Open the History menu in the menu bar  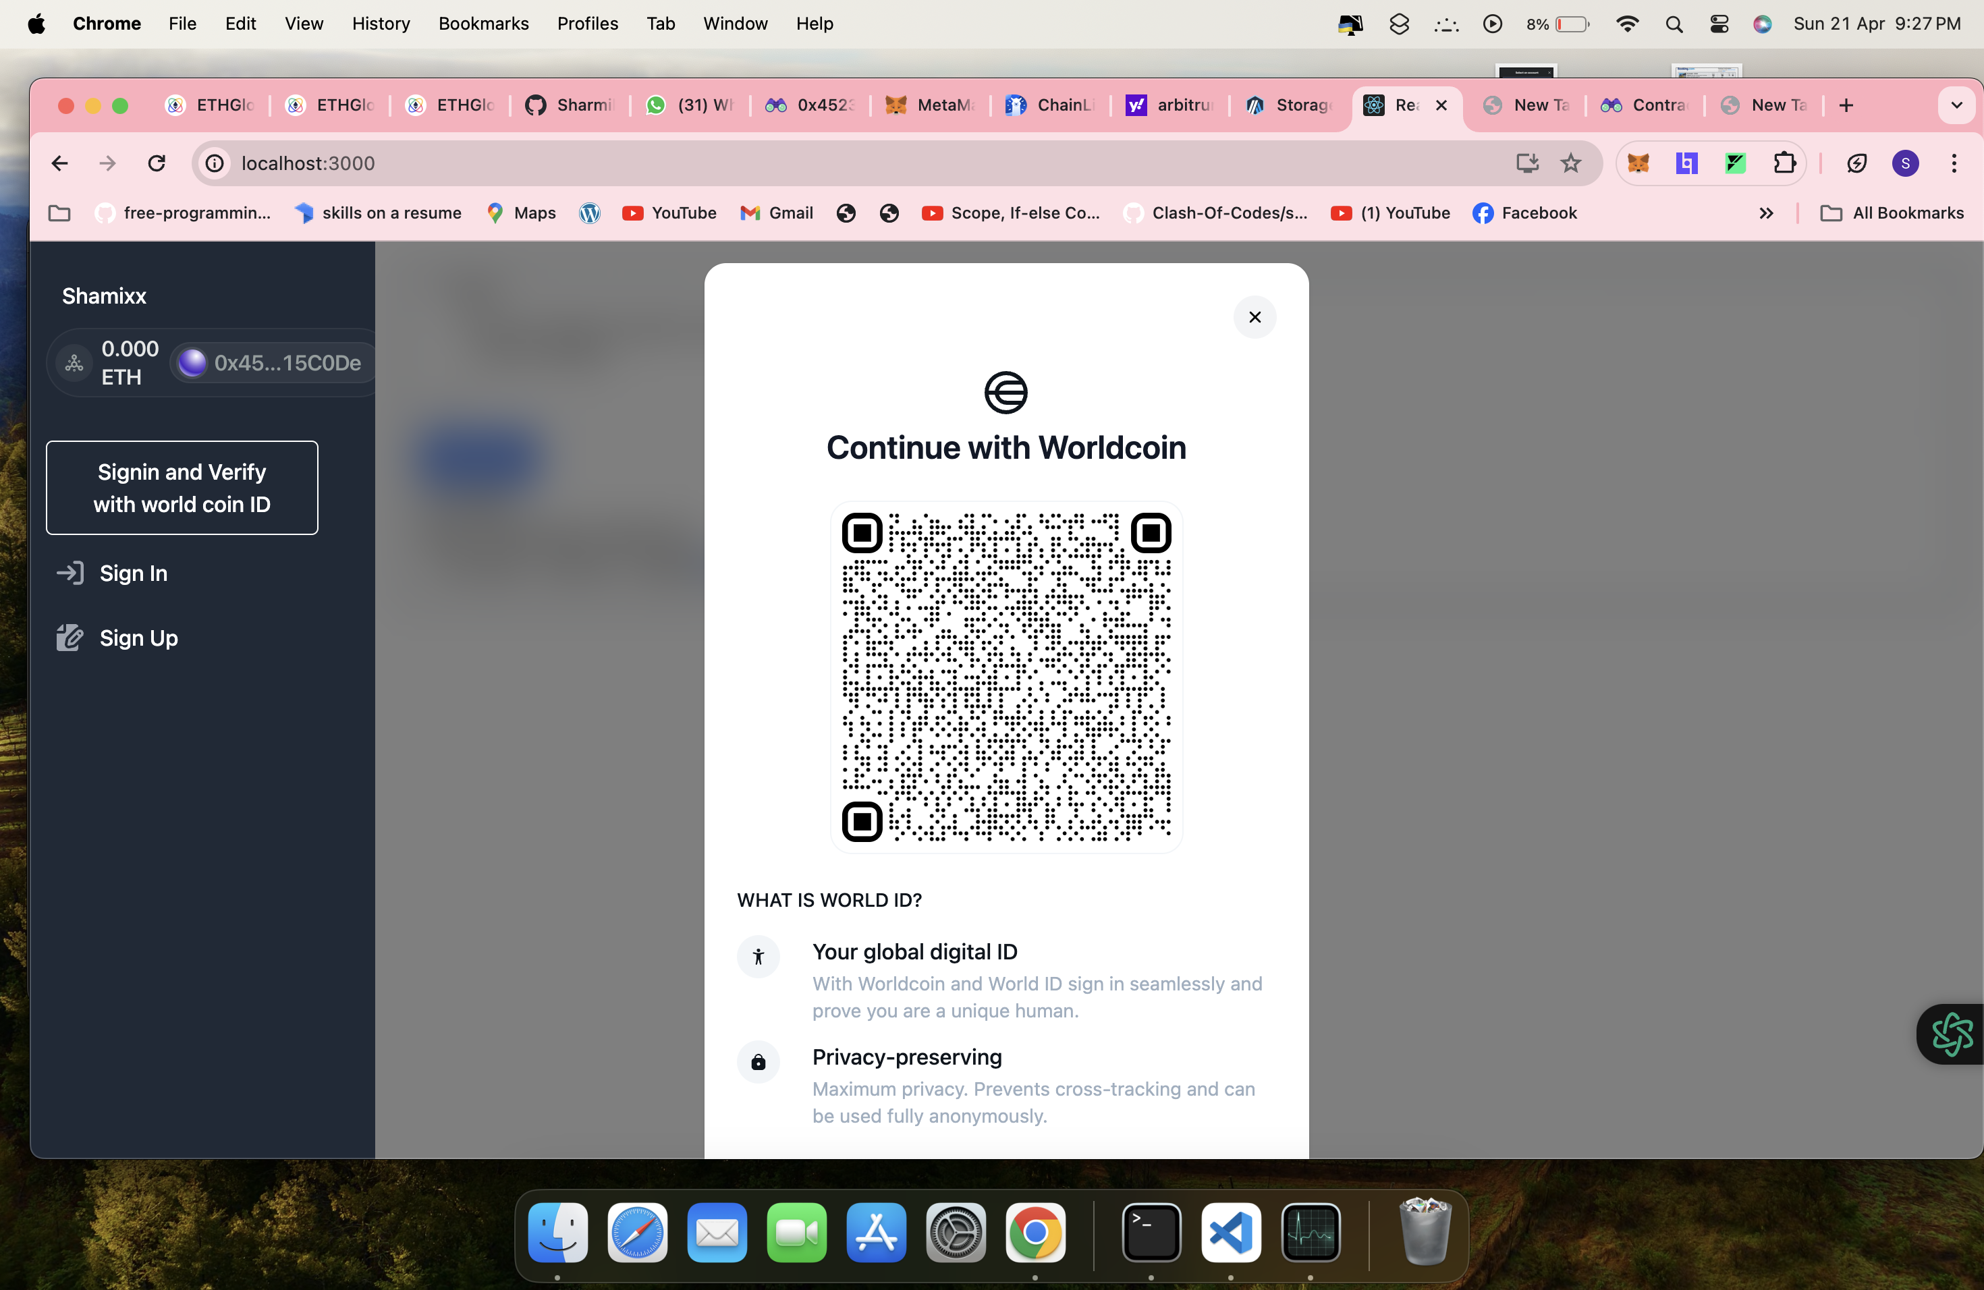tap(381, 24)
